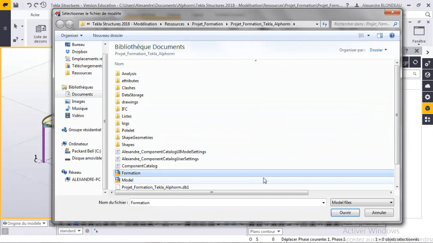The image size is (433, 243).
Task: Open the view mode dropdown arrow
Action: pyautogui.click(x=368, y=35)
